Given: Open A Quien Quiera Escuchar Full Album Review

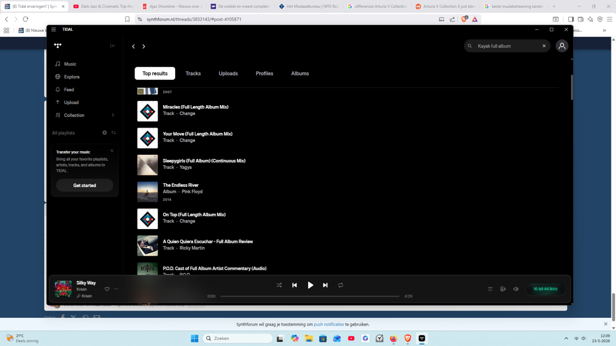Looking at the screenshot, I should pos(208,241).
